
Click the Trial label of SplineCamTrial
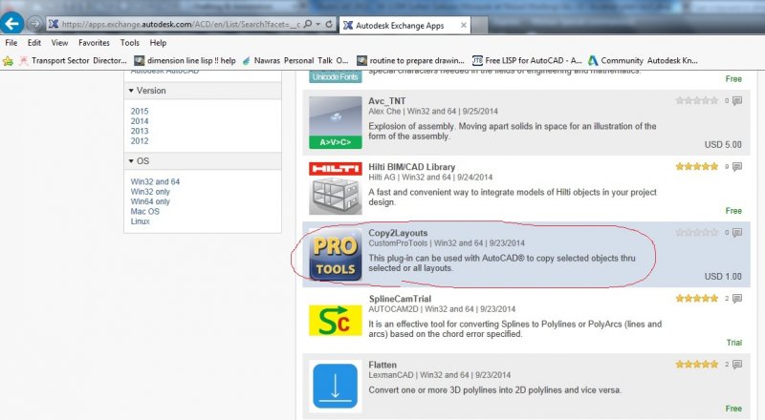(734, 343)
